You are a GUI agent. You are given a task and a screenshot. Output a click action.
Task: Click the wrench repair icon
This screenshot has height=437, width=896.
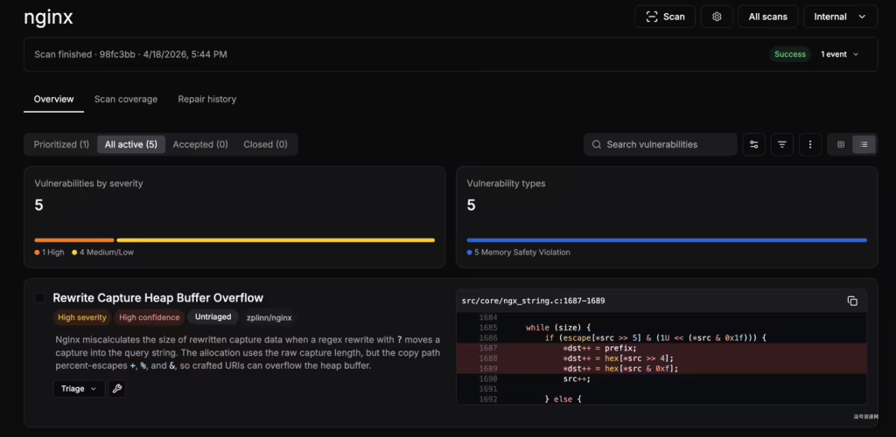(x=117, y=389)
